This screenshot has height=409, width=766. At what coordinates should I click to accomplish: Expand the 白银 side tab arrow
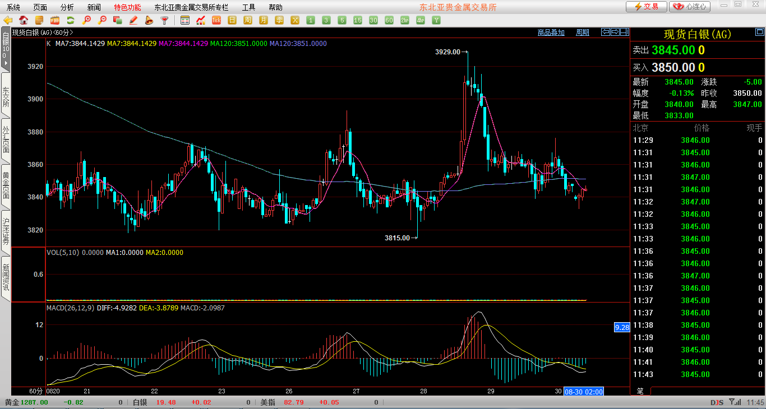coord(6,63)
